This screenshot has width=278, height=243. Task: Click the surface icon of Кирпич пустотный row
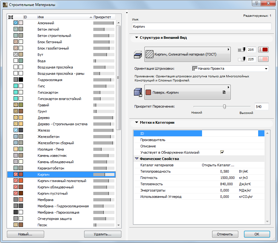click(x=21, y=193)
